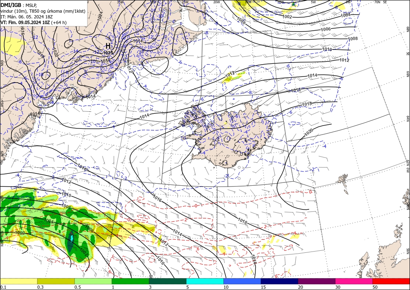Click the blue 10–15 legend color segment
This screenshot has height=290, width=410.
(x=242, y=281)
